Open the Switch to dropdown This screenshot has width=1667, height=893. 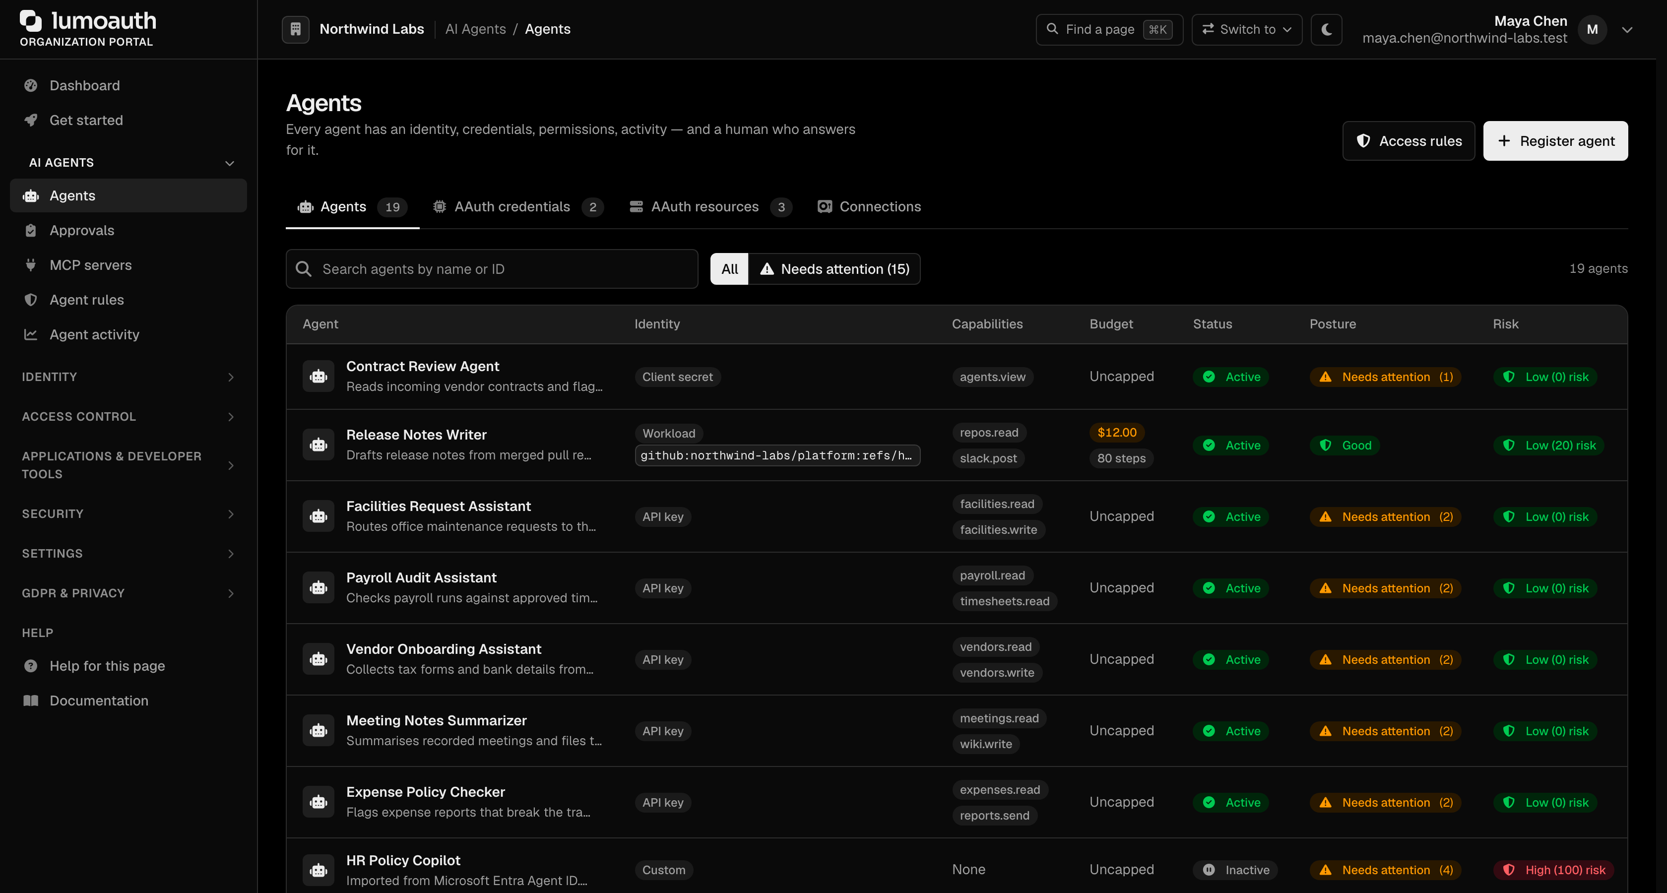click(1246, 29)
